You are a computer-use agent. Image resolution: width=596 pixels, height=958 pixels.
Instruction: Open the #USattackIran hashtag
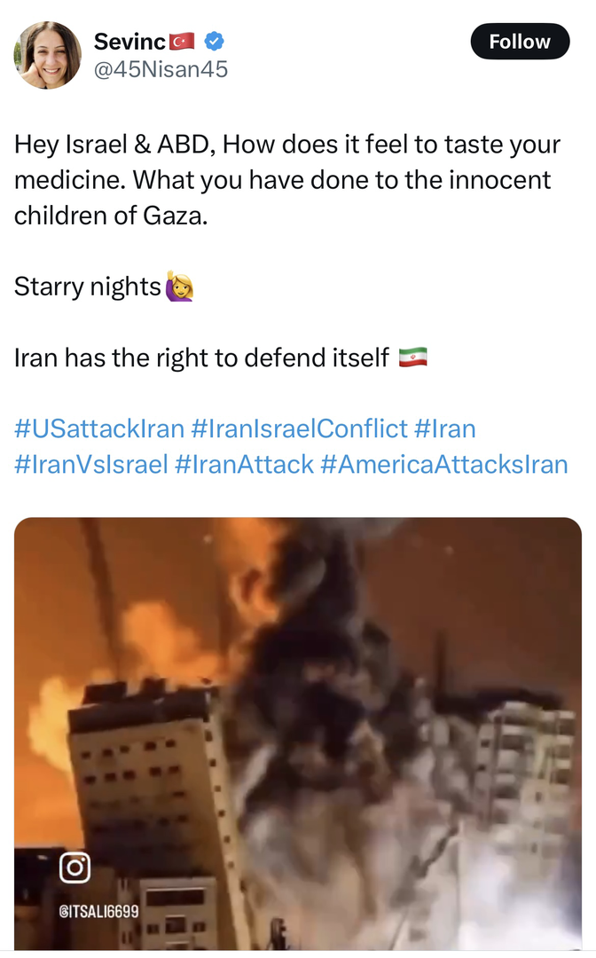[99, 429]
